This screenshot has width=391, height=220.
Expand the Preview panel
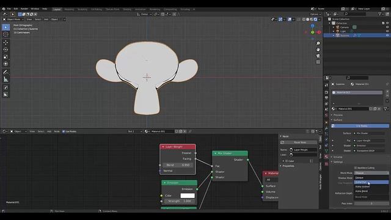338,115
